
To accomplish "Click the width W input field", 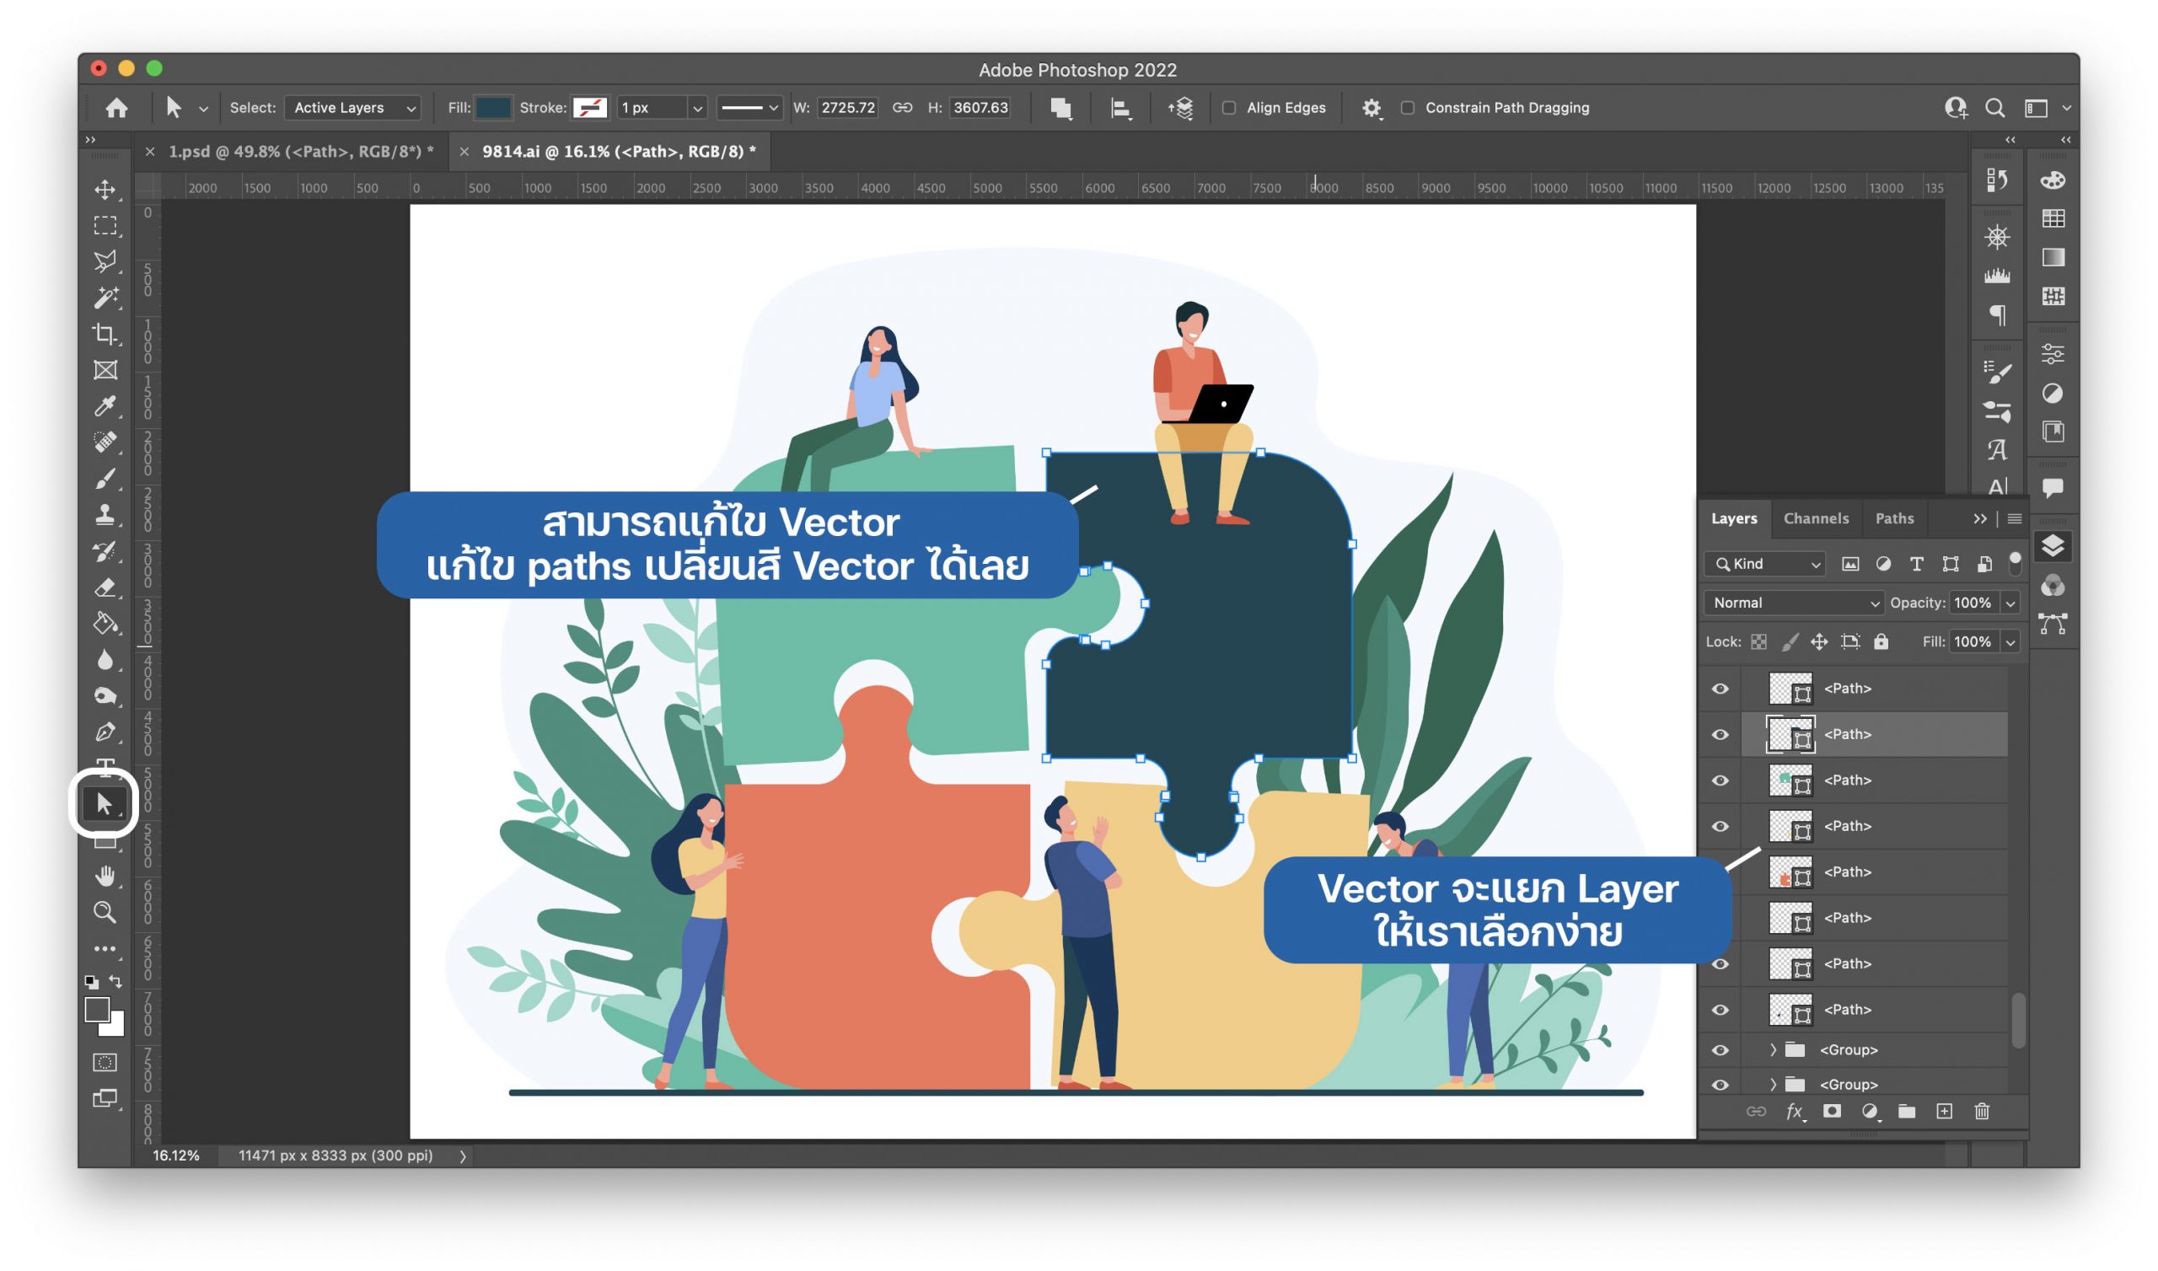I will click(847, 108).
